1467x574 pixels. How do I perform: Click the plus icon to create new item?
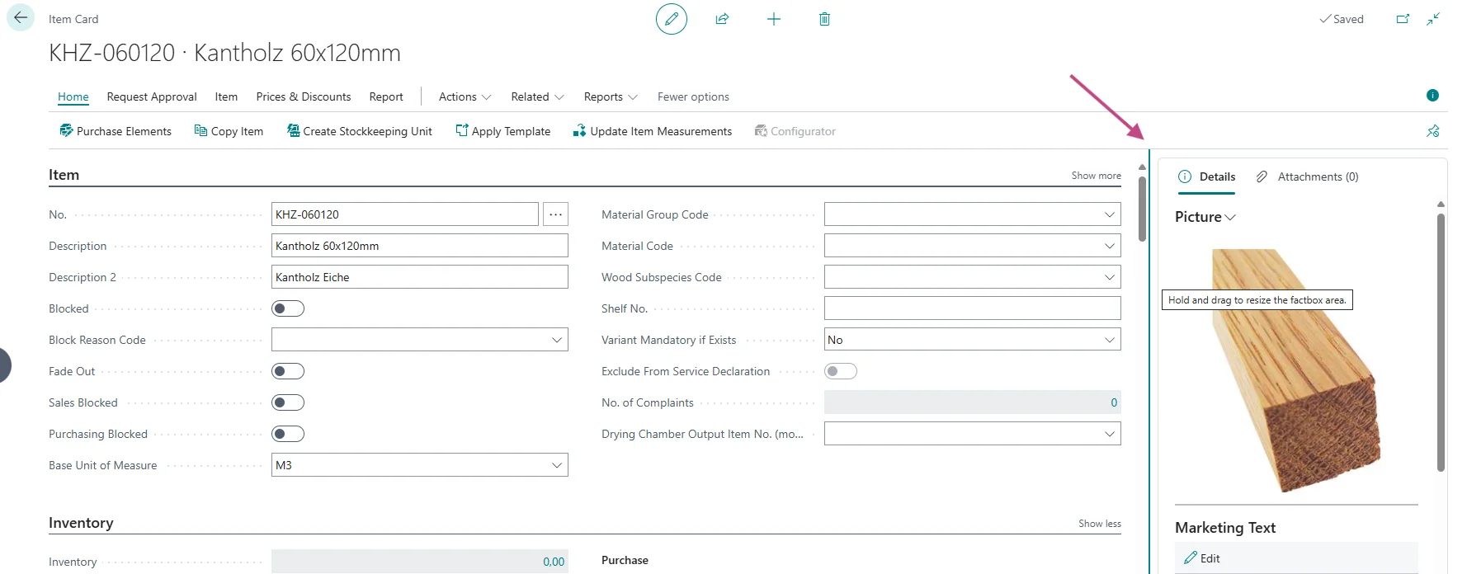click(773, 19)
